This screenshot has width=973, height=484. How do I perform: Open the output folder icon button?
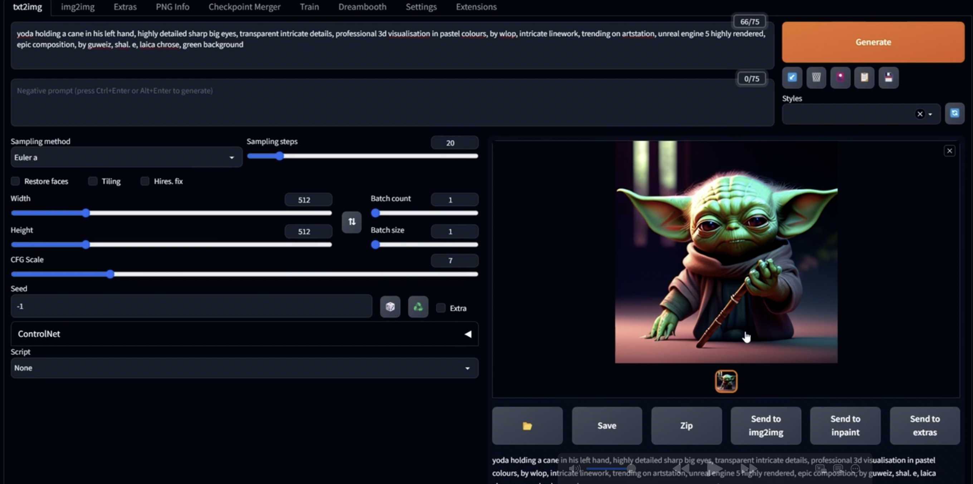(527, 425)
